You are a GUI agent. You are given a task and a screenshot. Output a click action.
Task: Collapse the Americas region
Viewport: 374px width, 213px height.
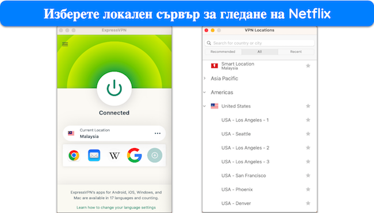coord(205,92)
